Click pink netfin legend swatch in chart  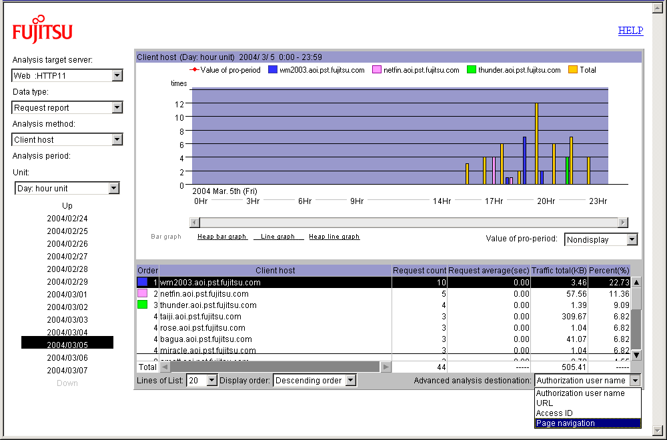pyautogui.click(x=376, y=70)
